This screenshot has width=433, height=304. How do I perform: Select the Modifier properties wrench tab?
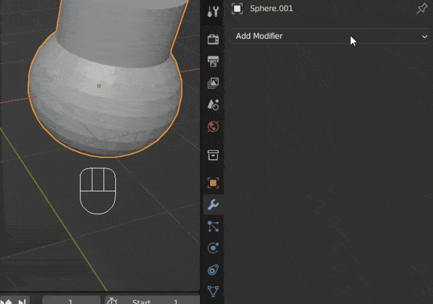click(x=213, y=204)
